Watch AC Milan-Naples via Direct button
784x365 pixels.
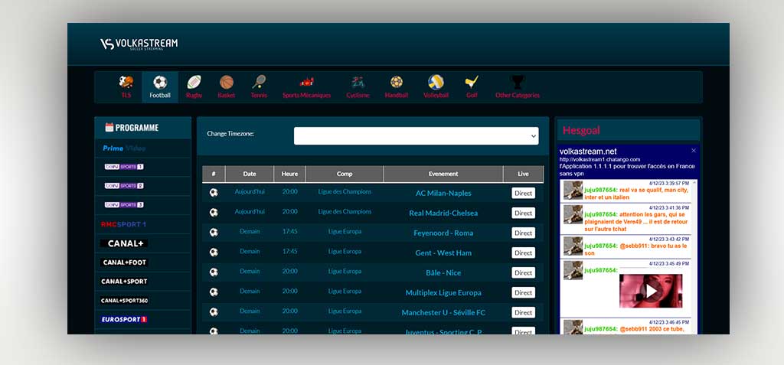[x=523, y=193]
